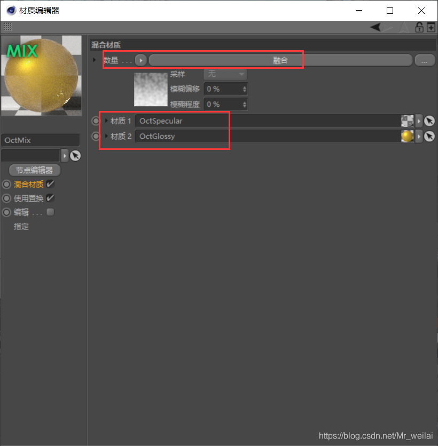Click the empty layer field below OctMix
This screenshot has width=438, height=446.
coord(31,156)
